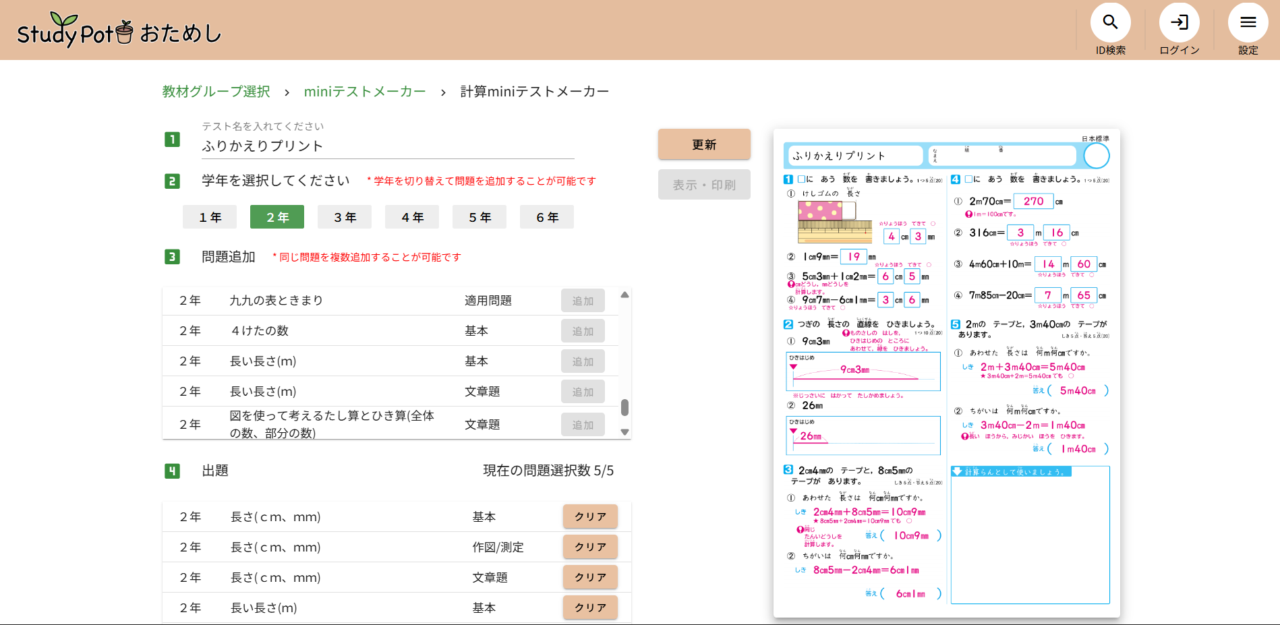Image resolution: width=1280 pixels, height=625 pixels.
Task: Select grade 3年
Action: tap(345, 217)
